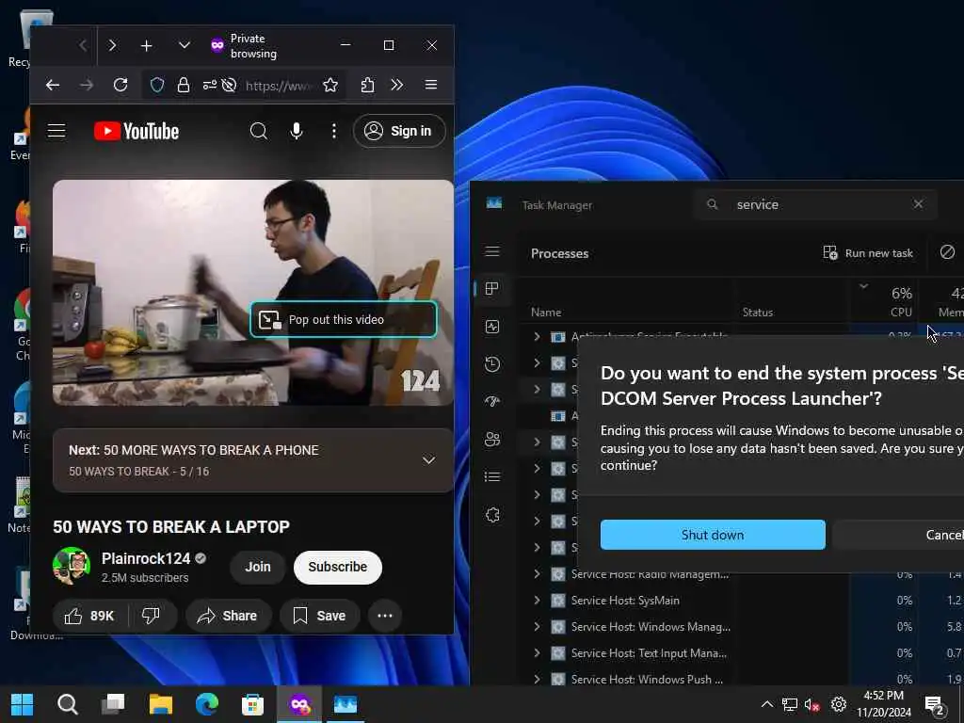This screenshot has width=964, height=723.
Task: Open Microsoft Edge from taskbar
Action: point(206,704)
